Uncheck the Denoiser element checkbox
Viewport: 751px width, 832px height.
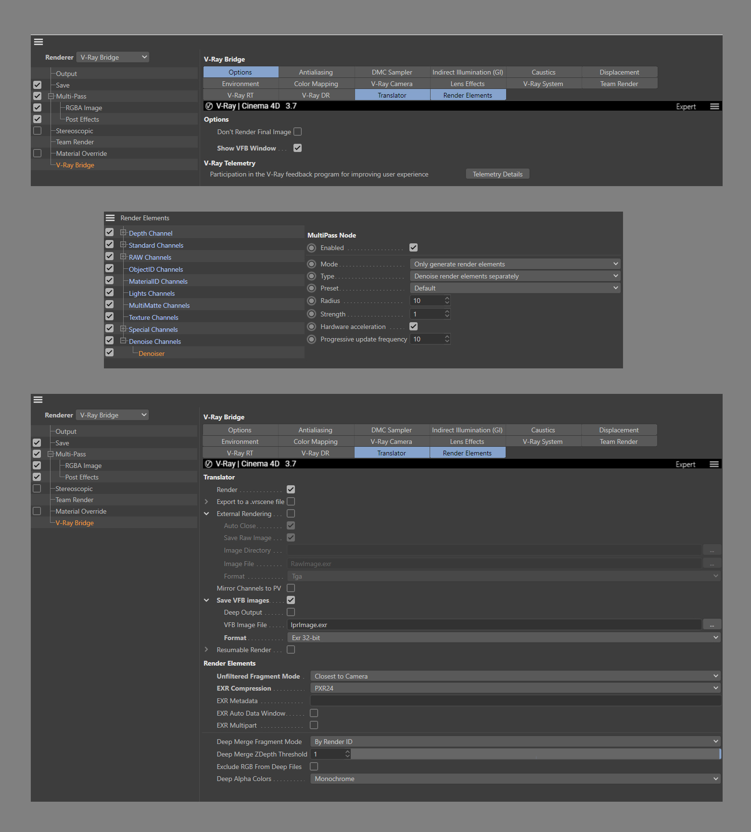(x=110, y=352)
